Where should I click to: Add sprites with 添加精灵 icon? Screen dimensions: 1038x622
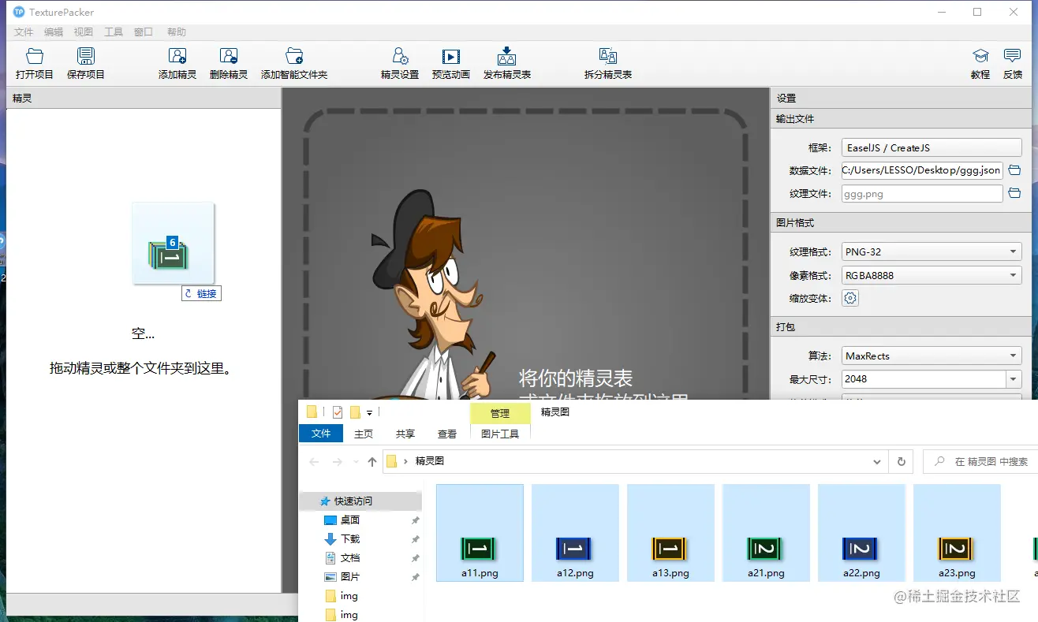177,63
